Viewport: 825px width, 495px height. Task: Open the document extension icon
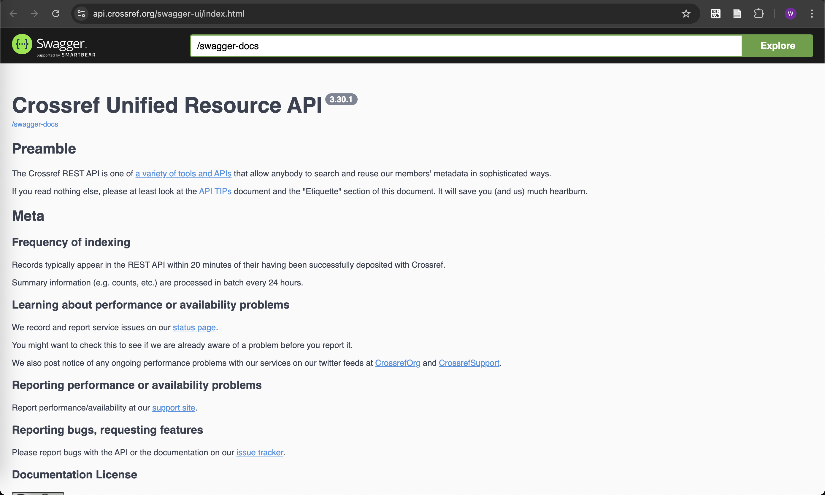737,14
